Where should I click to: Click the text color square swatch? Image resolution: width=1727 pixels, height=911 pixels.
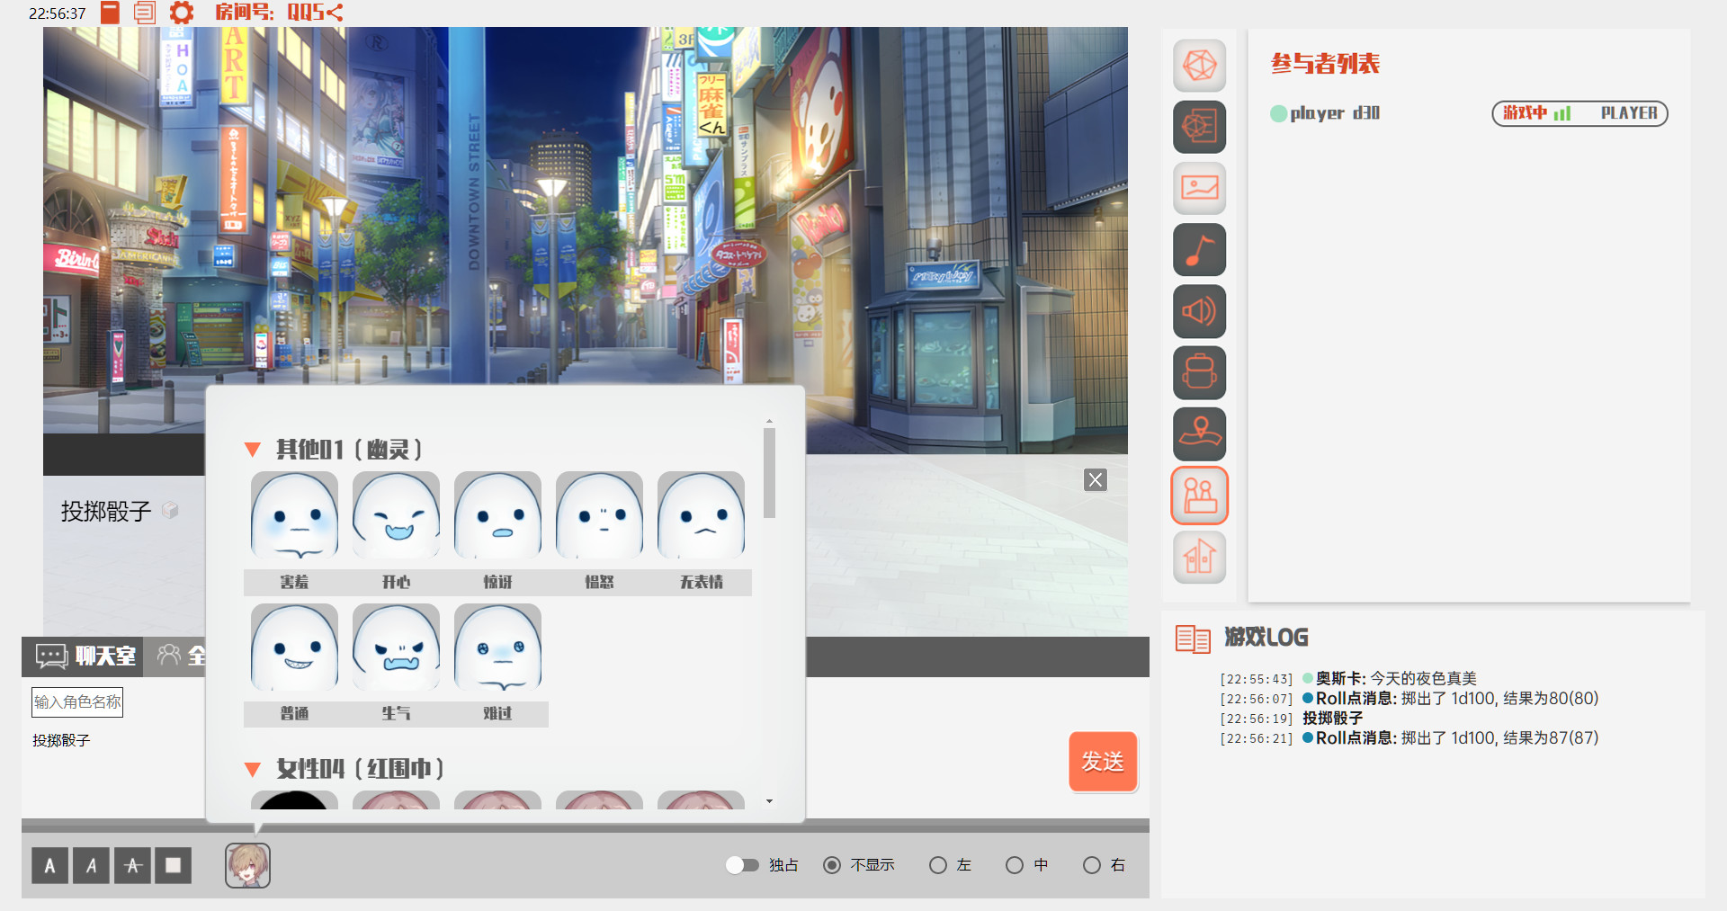point(173,865)
